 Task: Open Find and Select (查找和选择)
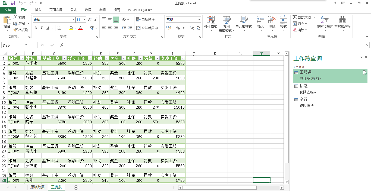point(342,24)
